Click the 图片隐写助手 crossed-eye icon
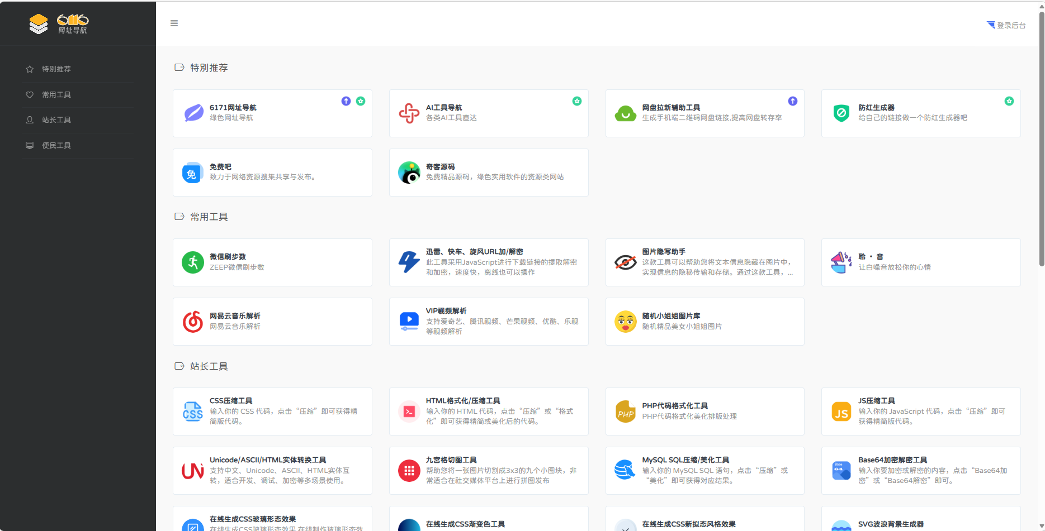This screenshot has height=531, width=1045. (x=625, y=262)
